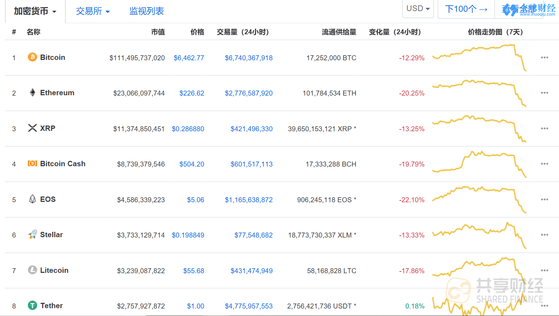
Task: Click Tether 24h volume $4,775,957,553
Action: click(249, 306)
